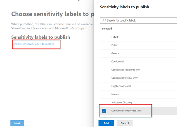This screenshot has width=177, height=127.
Task: Uncheck the Confidential- Employees Only checkbox
Action: coord(104,111)
